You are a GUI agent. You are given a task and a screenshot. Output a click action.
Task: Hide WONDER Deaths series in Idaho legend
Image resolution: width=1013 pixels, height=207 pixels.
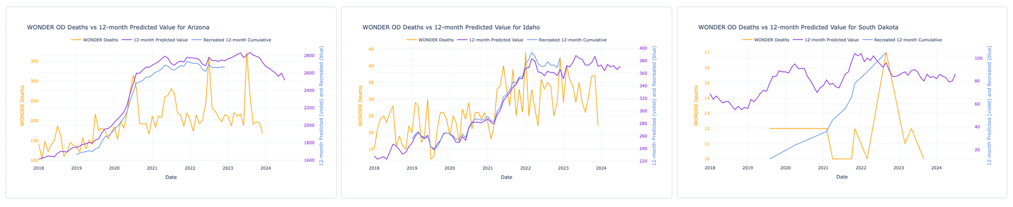point(436,40)
